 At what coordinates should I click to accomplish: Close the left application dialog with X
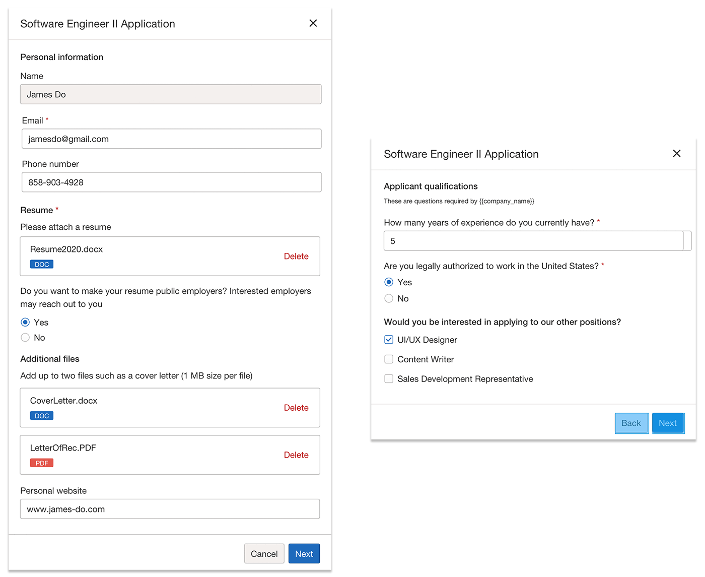pyautogui.click(x=313, y=23)
